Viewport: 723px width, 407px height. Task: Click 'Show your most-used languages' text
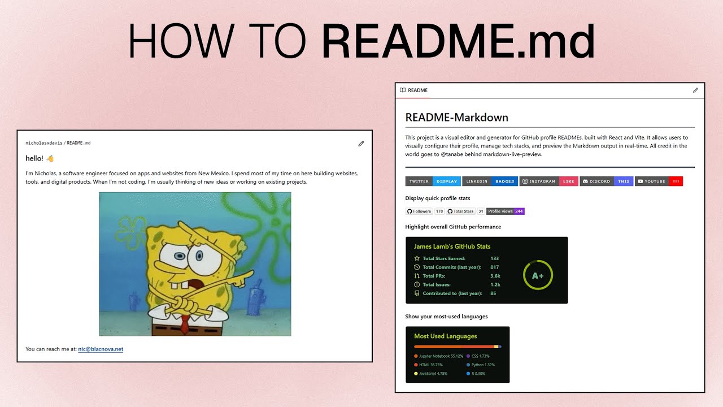[x=446, y=317]
